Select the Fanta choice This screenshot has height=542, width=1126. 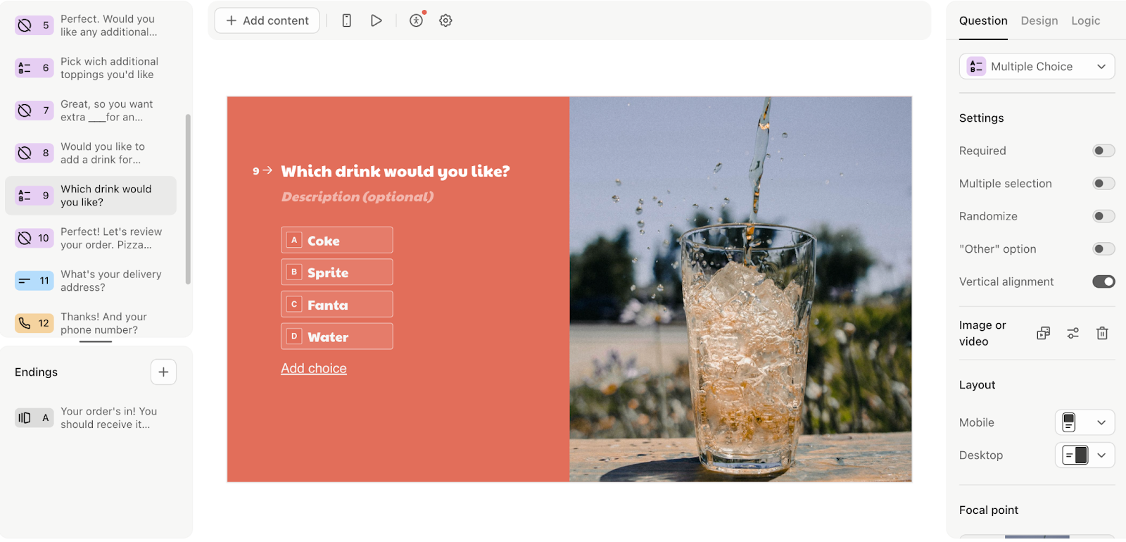tap(337, 304)
